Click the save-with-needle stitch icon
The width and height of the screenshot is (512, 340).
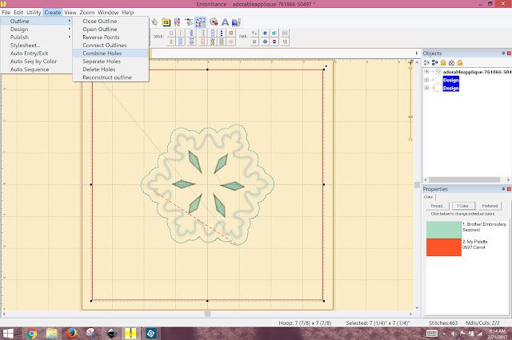[x=236, y=22]
